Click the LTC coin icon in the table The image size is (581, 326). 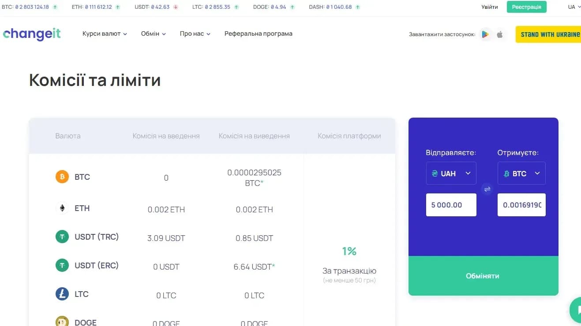tap(62, 294)
